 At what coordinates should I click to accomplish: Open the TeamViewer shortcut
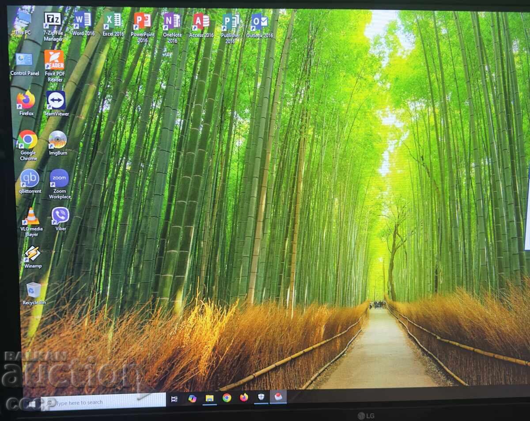click(56, 104)
